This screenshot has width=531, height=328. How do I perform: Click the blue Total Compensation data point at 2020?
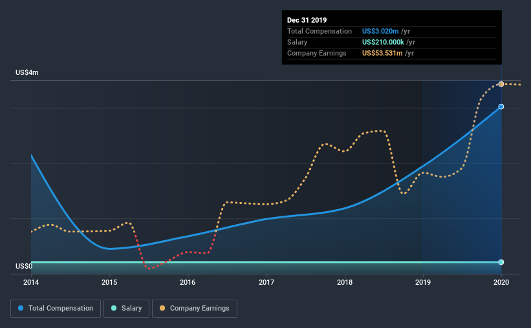(501, 107)
